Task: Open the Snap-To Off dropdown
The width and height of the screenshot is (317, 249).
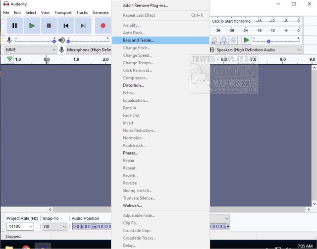Action: point(55,227)
